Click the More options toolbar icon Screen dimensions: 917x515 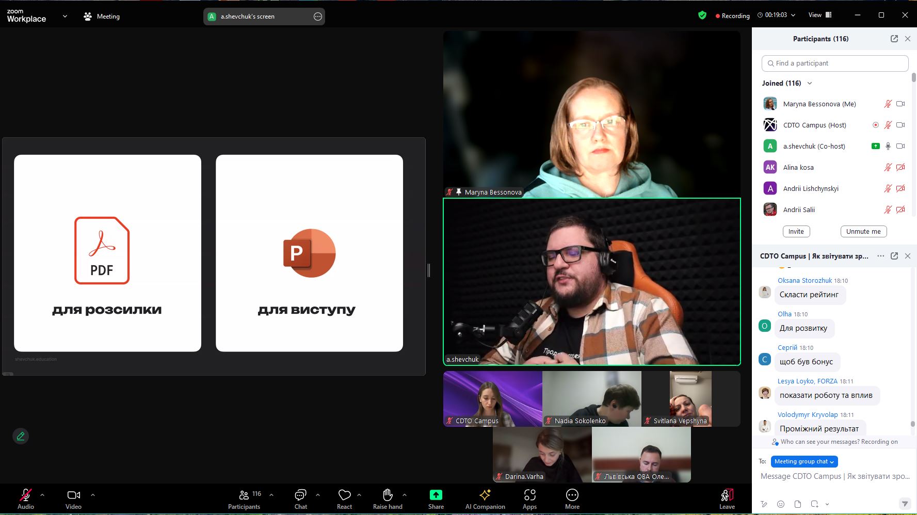click(572, 495)
